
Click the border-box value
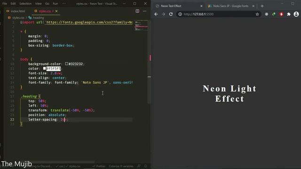(63, 46)
